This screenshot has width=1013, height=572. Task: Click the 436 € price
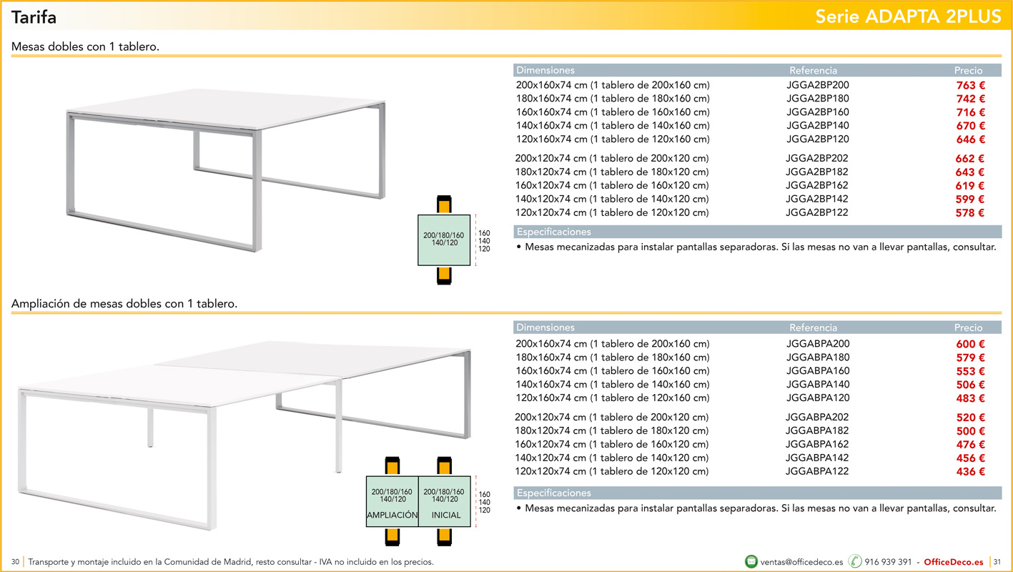click(x=971, y=472)
